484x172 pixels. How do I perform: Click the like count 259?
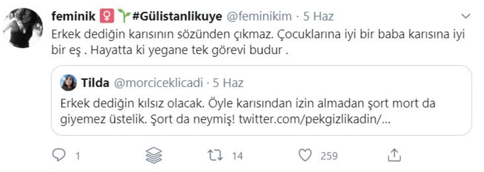pyautogui.click(x=329, y=156)
